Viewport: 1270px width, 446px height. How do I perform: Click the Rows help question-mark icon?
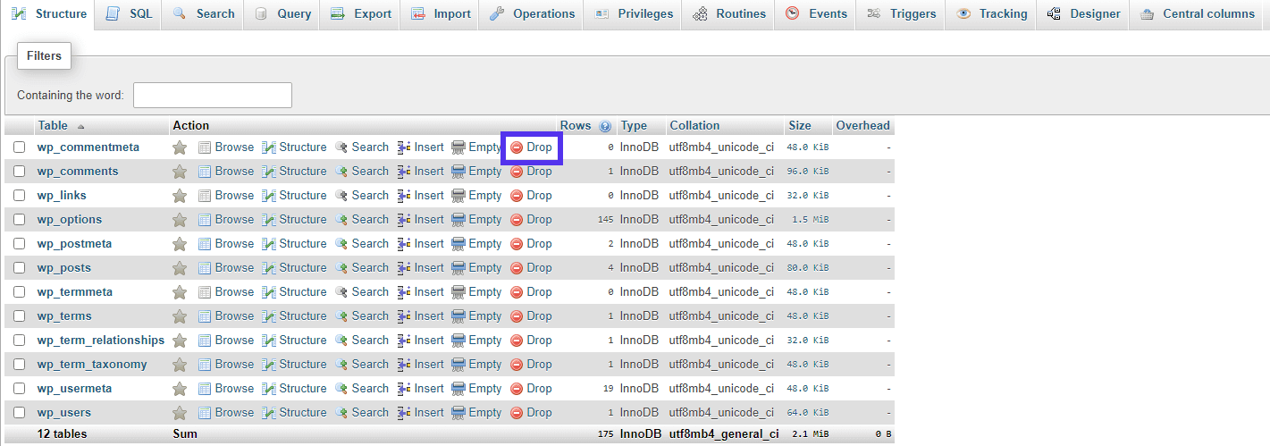tap(605, 126)
